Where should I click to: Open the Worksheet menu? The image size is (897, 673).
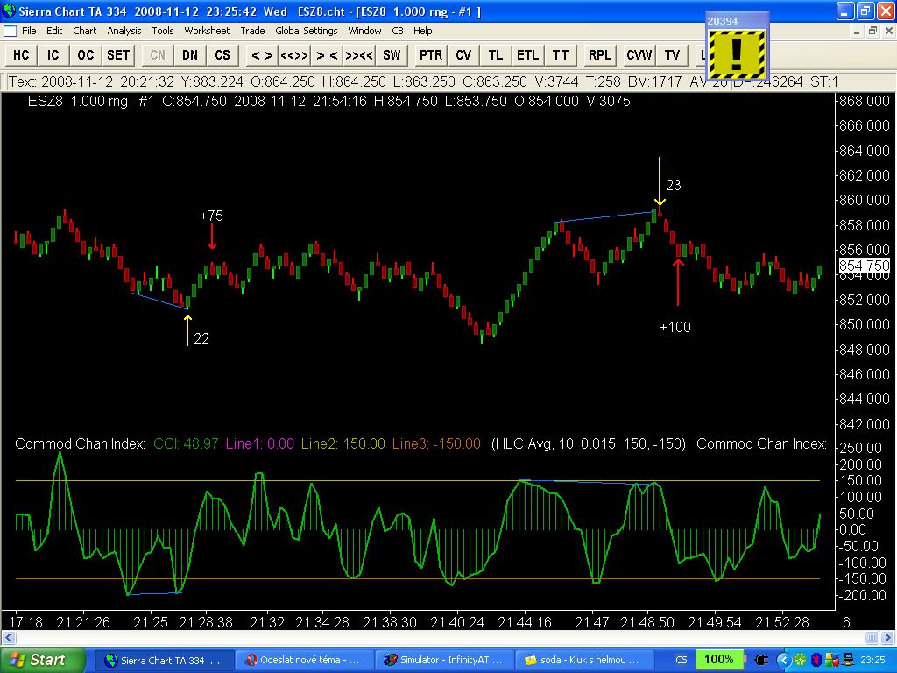tap(207, 31)
